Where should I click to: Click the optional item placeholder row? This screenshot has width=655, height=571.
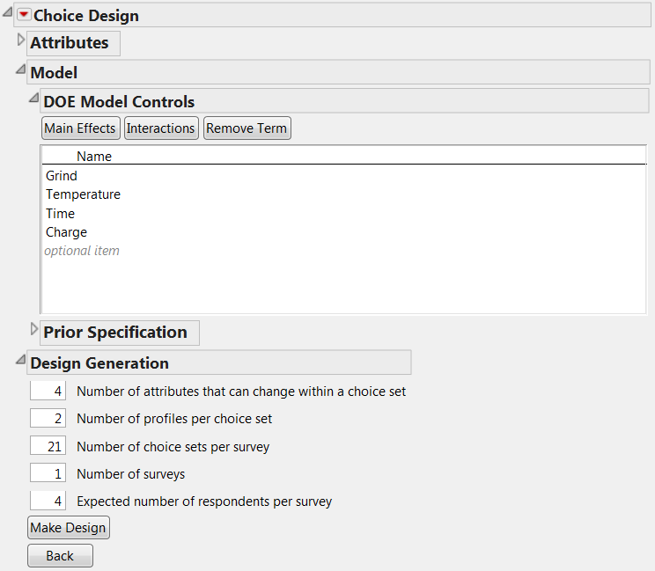click(x=82, y=251)
